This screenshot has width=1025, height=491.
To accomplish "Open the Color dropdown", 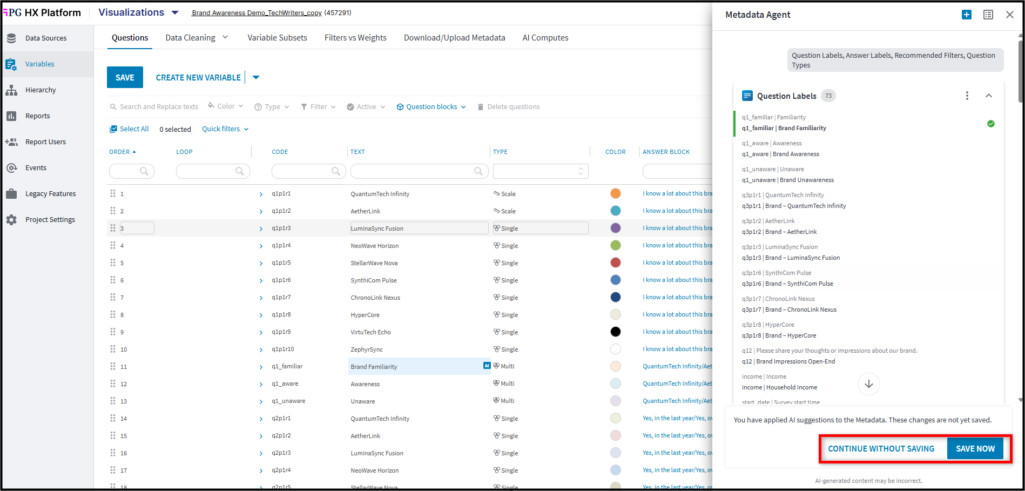I will coord(226,106).
